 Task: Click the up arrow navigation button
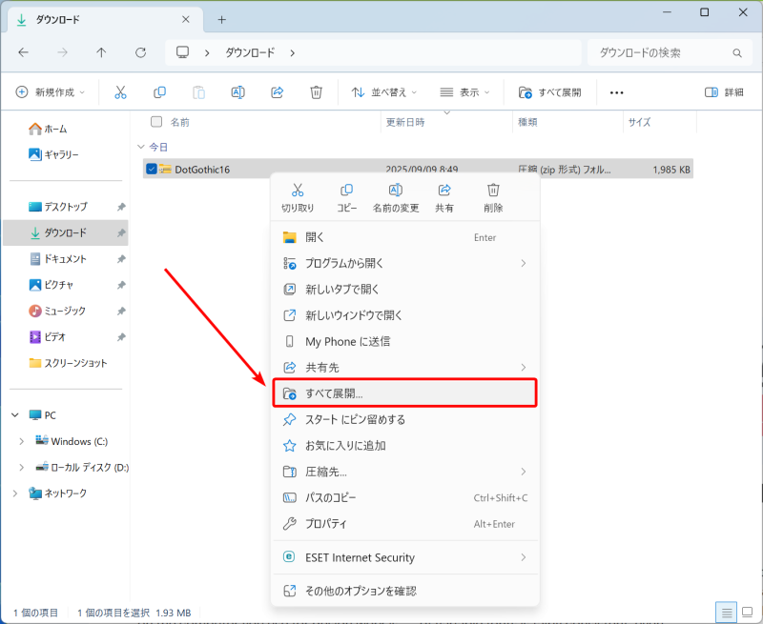(102, 52)
